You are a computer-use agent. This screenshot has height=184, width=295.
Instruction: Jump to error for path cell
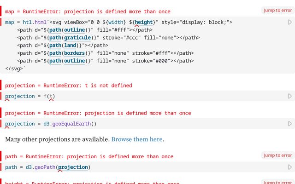click(277, 155)
